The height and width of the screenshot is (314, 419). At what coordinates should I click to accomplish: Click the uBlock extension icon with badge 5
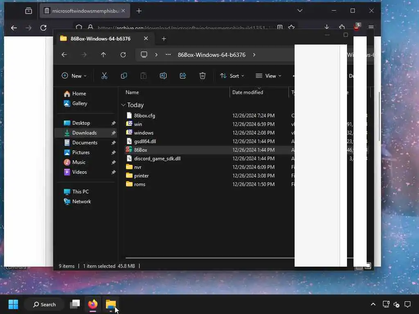coord(357,27)
